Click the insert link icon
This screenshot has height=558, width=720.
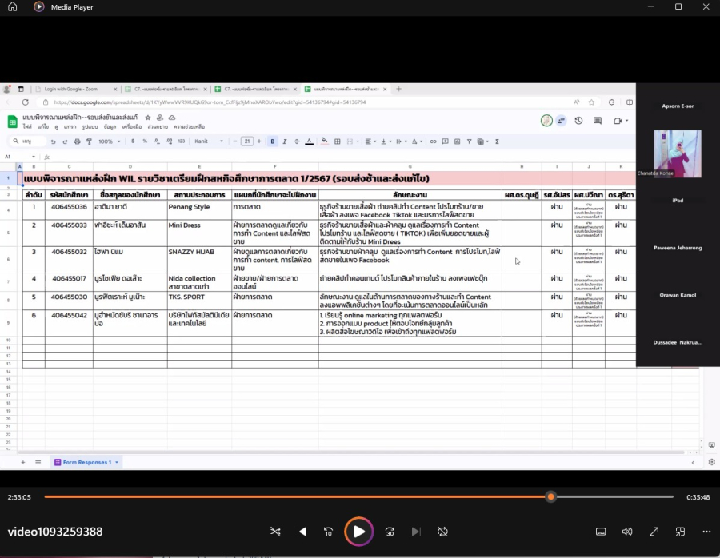(x=433, y=141)
